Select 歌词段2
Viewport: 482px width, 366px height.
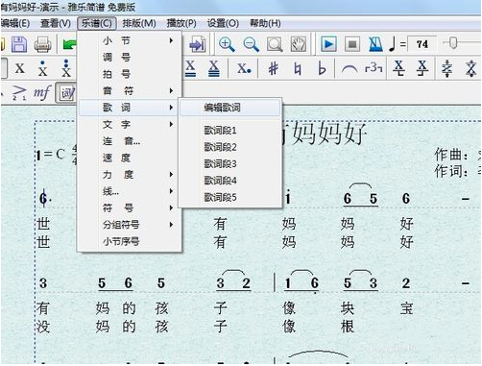tap(230, 147)
